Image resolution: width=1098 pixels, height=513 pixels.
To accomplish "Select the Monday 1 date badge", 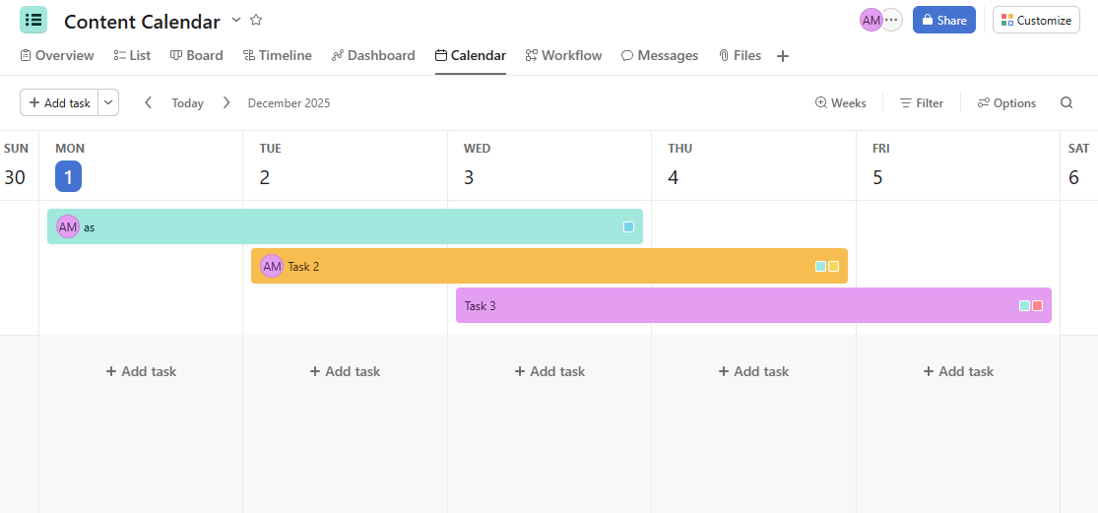I will click(69, 177).
